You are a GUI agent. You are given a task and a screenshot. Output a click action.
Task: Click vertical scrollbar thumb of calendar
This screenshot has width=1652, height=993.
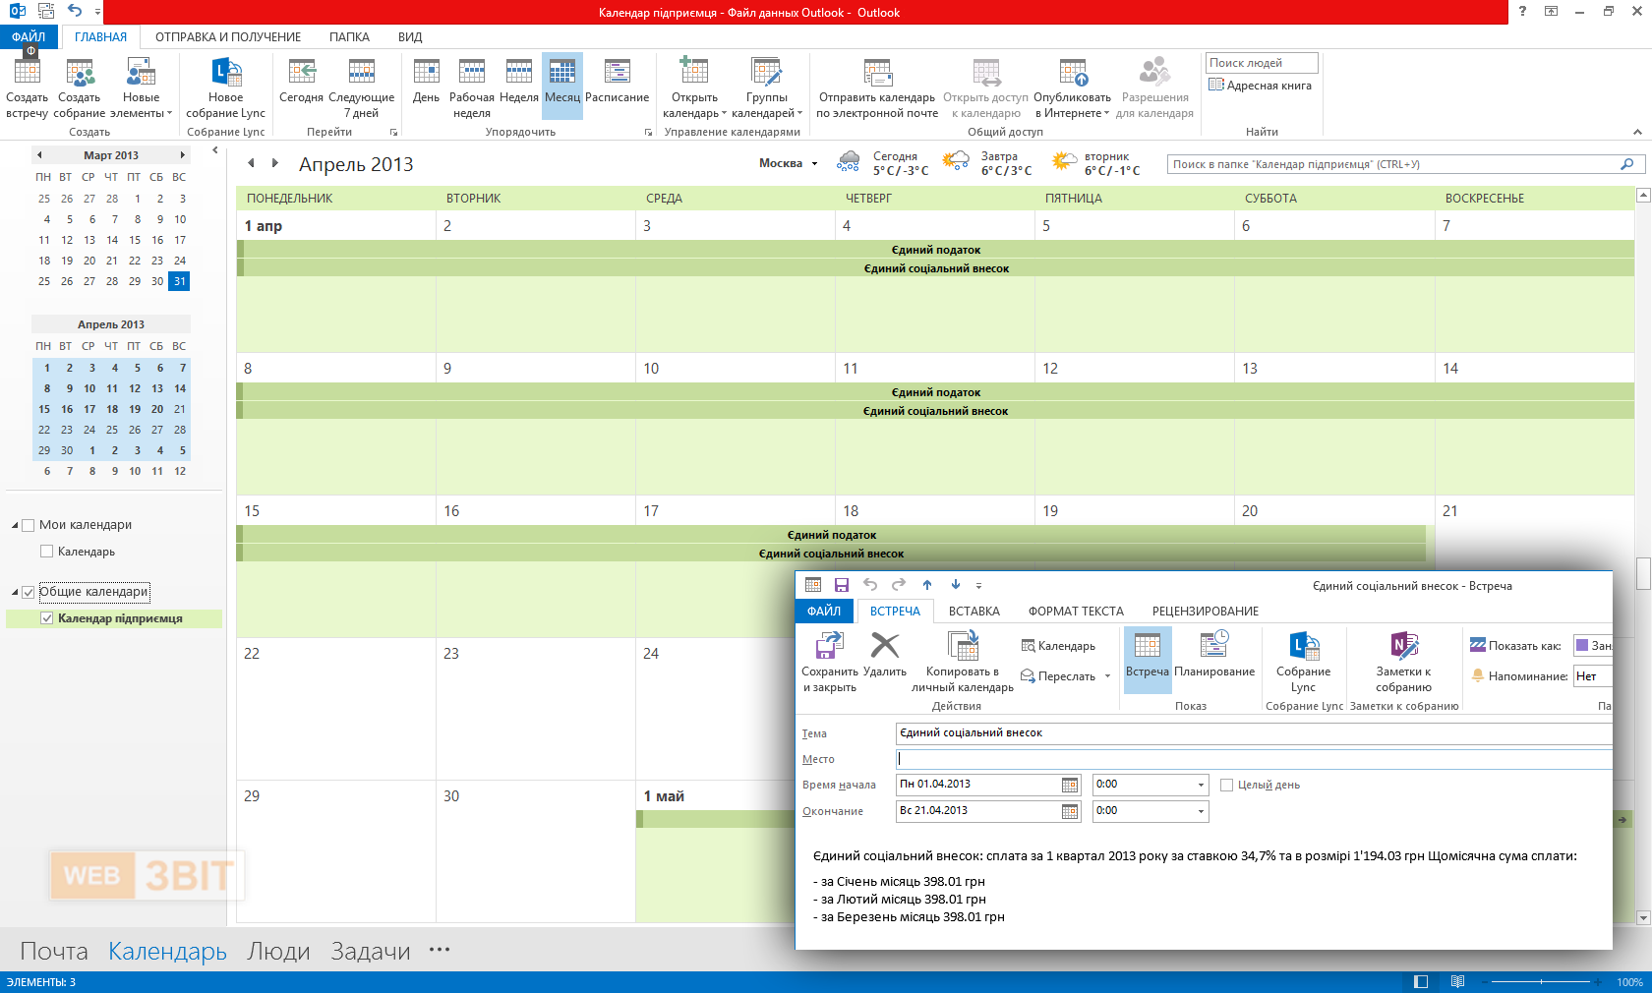point(1643,574)
